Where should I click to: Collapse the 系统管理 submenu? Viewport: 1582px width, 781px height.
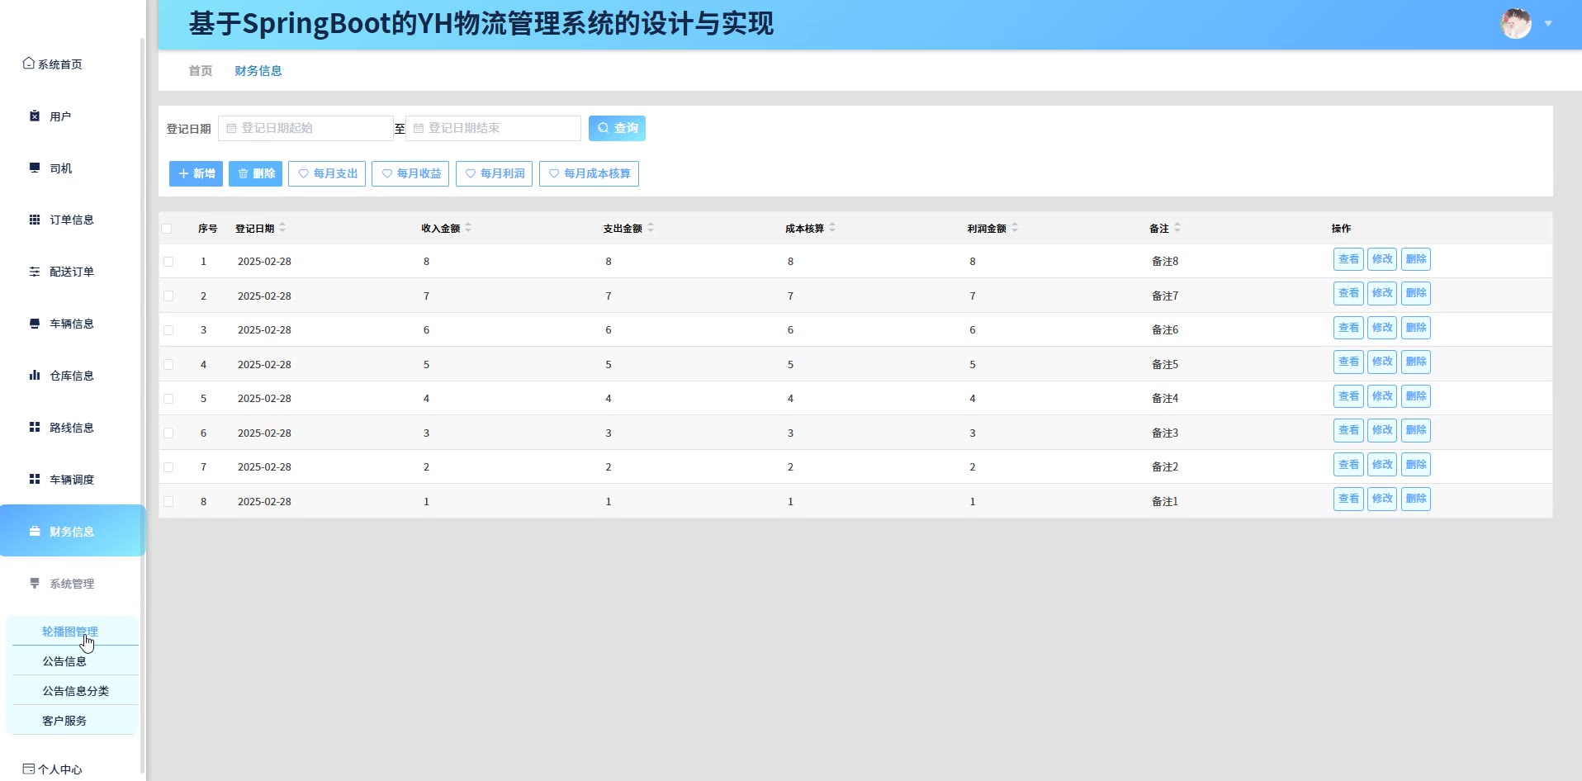pyautogui.click(x=72, y=584)
